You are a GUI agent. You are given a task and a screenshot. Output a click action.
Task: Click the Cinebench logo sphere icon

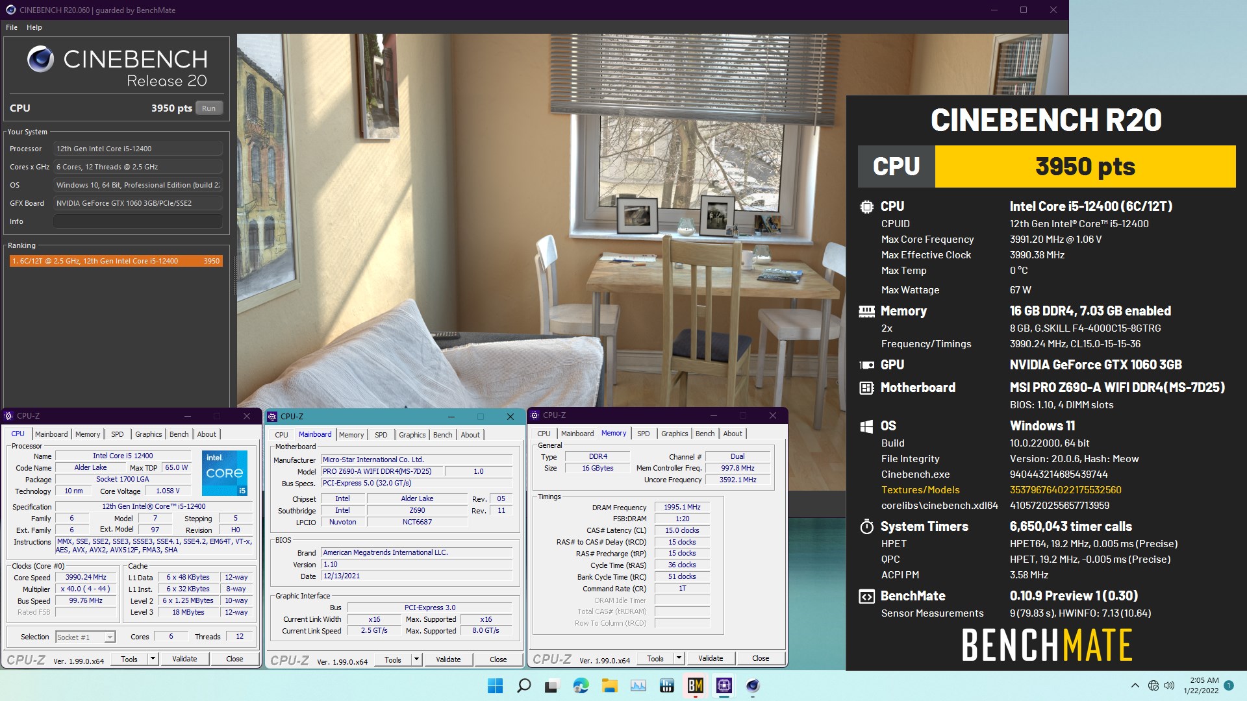click(40, 59)
